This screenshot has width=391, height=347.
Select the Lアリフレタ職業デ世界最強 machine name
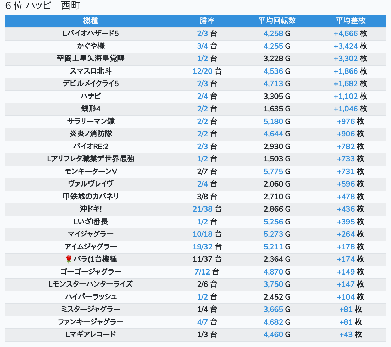click(x=91, y=159)
